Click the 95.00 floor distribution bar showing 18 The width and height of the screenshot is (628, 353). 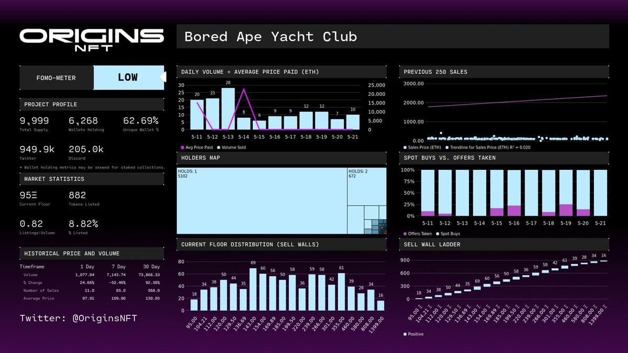(x=194, y=305)
